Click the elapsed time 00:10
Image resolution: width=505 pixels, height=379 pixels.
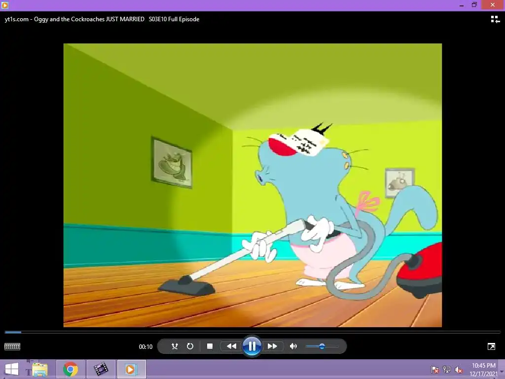(145, 347)
